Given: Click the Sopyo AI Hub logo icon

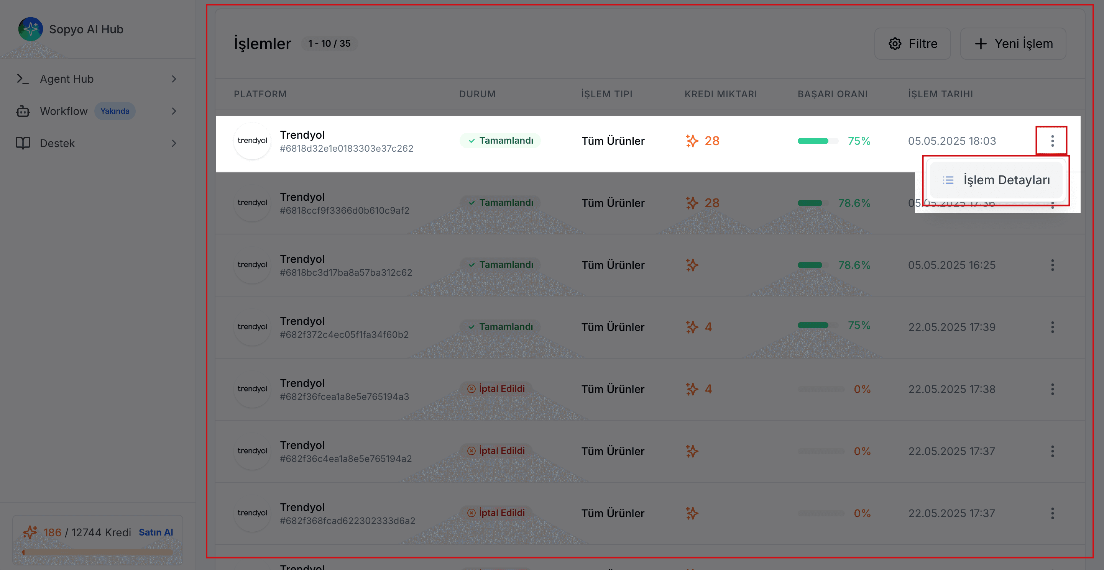Looking at the screenshot, I should click(30, 29).
